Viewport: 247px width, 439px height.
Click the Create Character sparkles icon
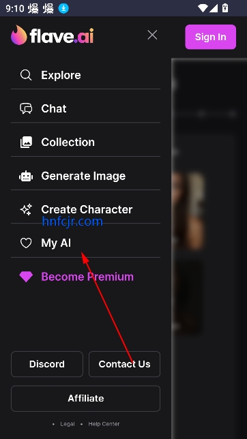click(26, 209)
